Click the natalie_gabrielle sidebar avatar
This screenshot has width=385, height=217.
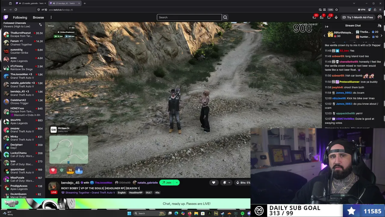[x=6, y=85]
